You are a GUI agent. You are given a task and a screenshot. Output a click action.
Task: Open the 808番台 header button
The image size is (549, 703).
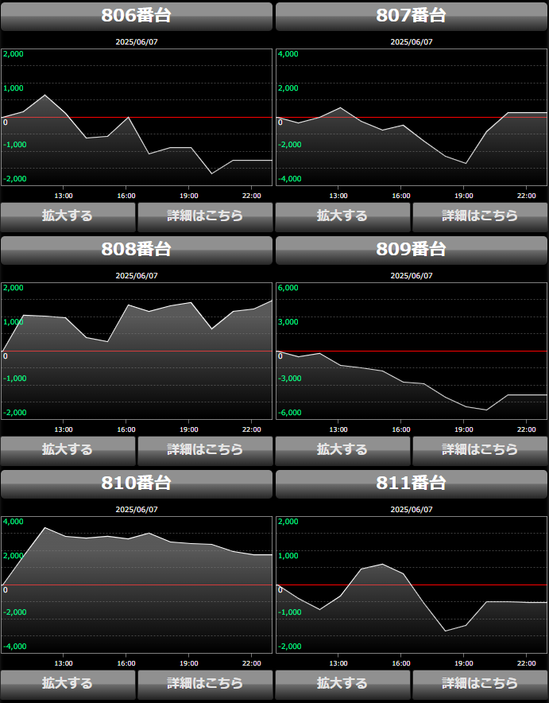pos(137,251)
